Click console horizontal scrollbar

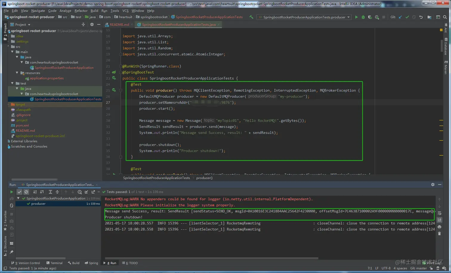[212, 258]
